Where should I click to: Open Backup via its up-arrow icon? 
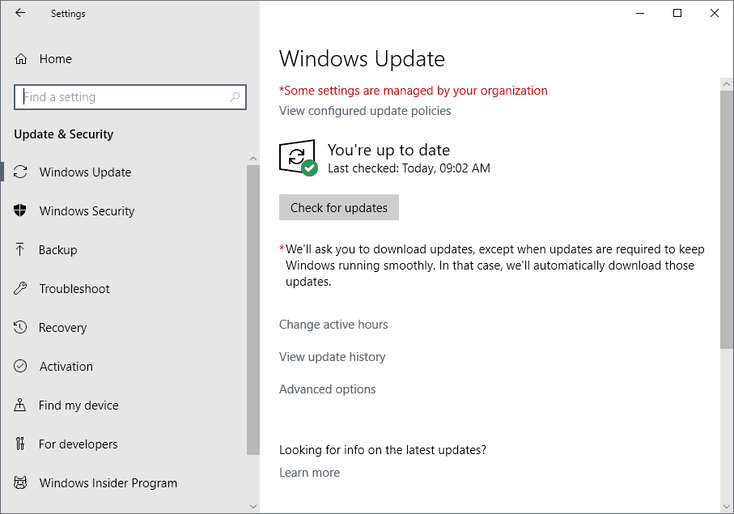(x=22, y=249)
